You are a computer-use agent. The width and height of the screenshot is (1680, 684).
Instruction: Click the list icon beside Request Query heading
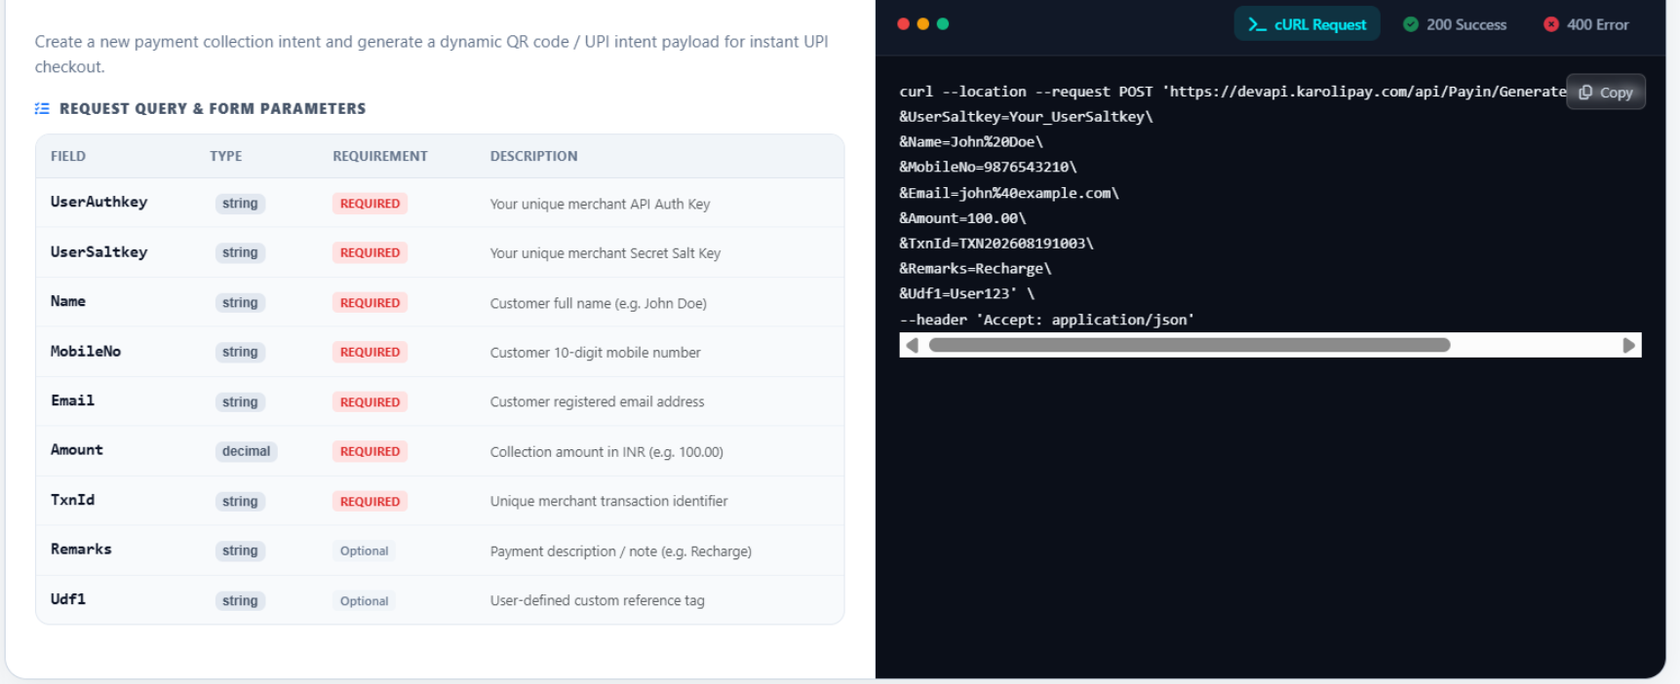tap(42, 108)
